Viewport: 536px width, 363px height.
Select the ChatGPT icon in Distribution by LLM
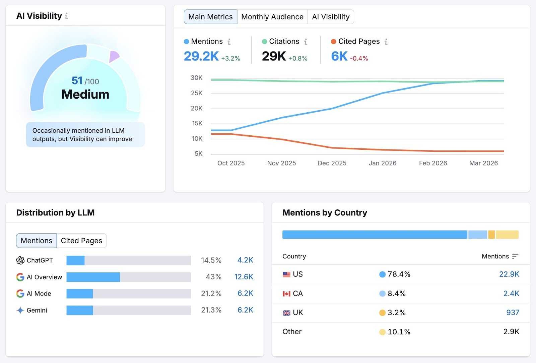[x=19, y=260]
